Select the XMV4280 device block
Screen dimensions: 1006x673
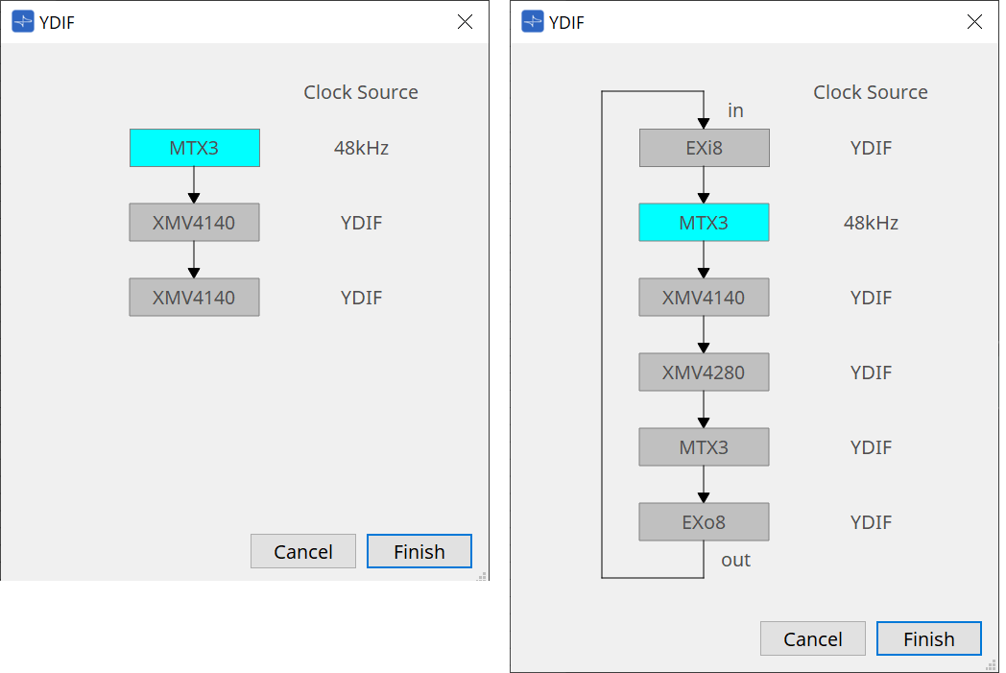tap(705, 373)
